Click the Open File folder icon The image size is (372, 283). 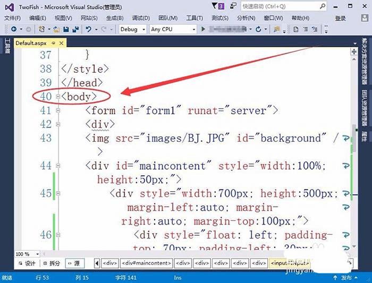(56, 29)
